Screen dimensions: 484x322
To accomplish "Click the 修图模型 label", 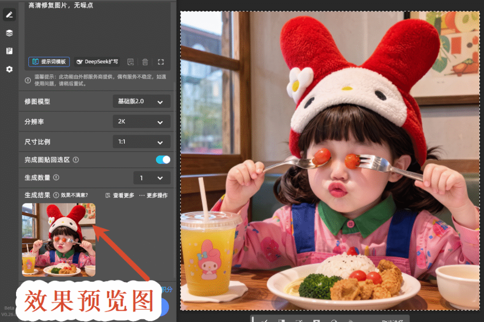I will coord(37,102).
